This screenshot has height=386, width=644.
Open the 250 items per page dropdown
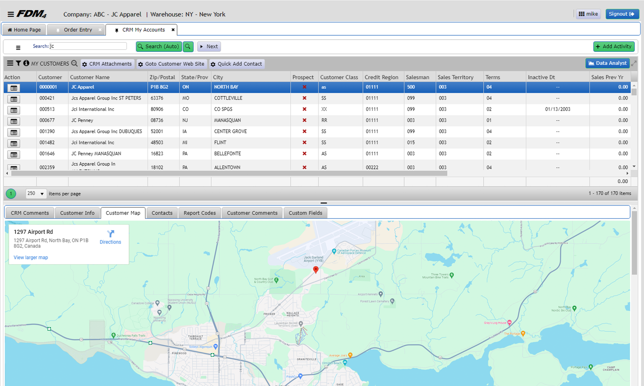click(x=36, y=194)
